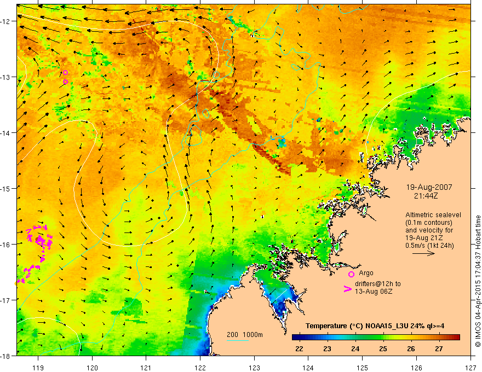Click latitude axis label -16
The width and height of the screenshot is (482, 372).
point(6,245)
